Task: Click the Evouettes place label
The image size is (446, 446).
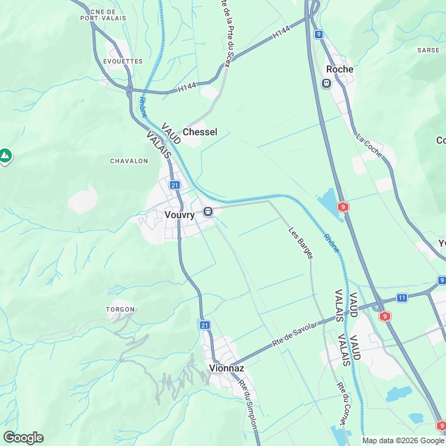Action: 123,61
